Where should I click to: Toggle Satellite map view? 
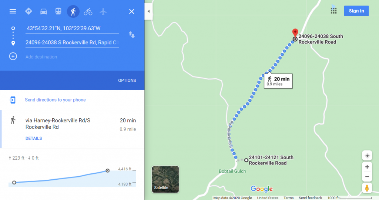(x=165, y=179)
